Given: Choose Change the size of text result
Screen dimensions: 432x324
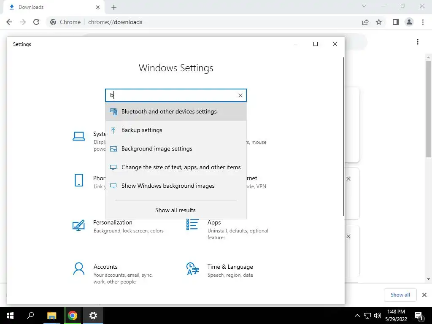Looking at the screenshot, I should [x=176, y=167].
